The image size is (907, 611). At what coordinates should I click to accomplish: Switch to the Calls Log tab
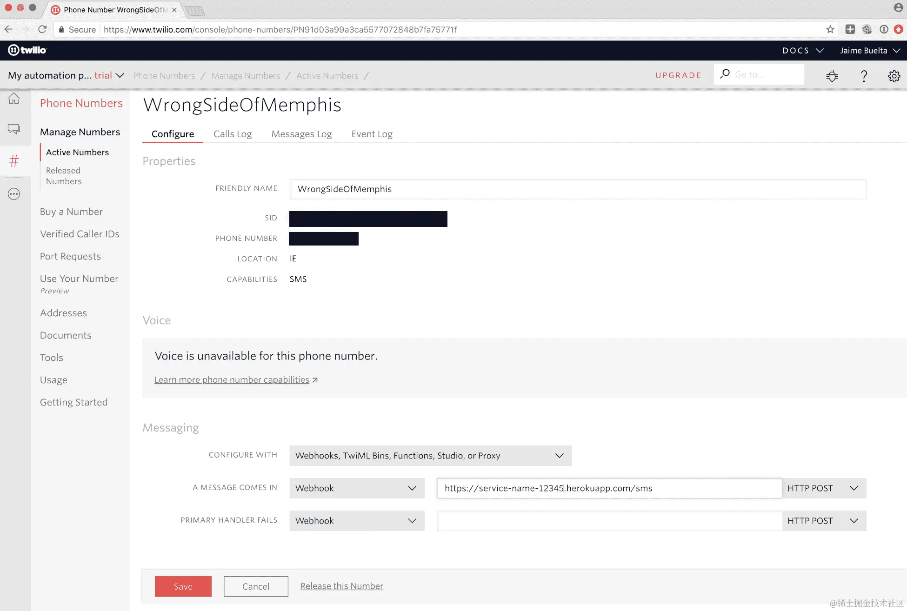(x=233, y=134)
